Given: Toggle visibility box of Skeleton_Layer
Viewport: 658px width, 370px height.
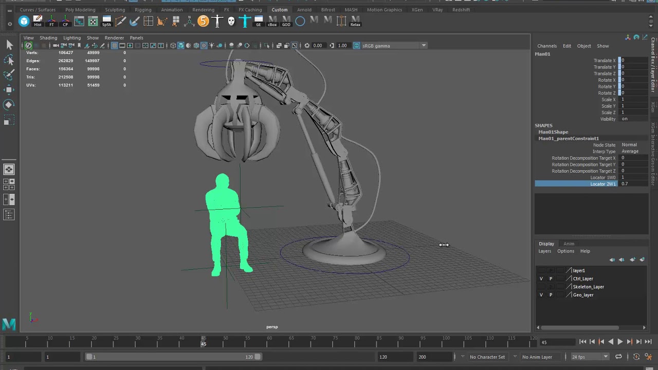Looking at the screenshot, I should pos(541,287).
